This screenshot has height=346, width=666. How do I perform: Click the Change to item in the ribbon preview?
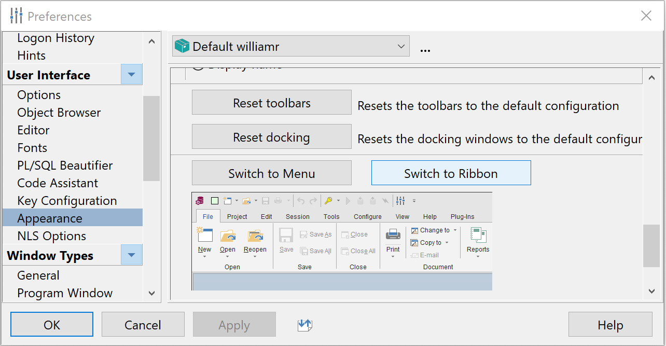[434, 230]
